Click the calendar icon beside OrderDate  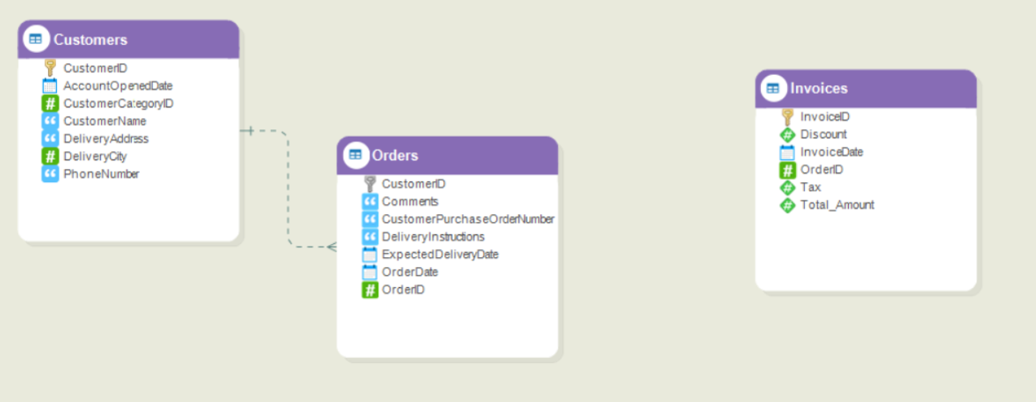pyautogui.click(x=369, y=272)
